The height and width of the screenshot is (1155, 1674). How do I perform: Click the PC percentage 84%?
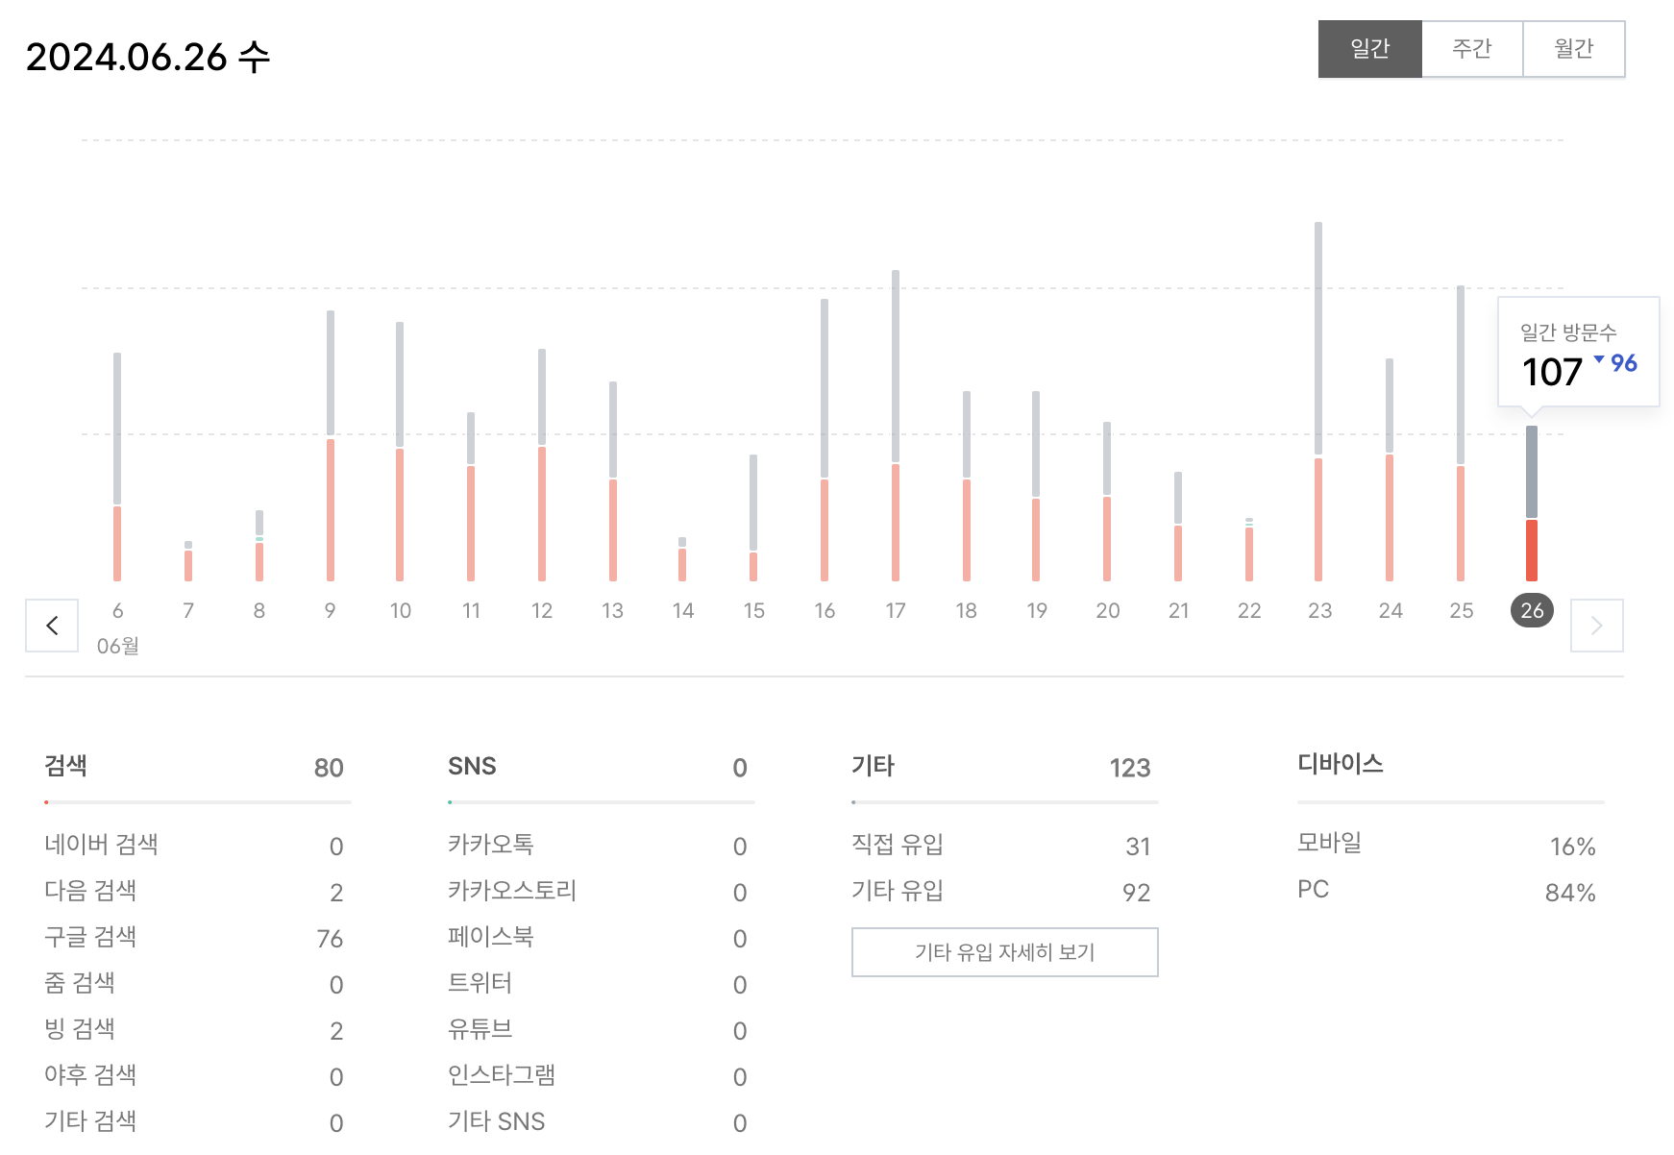pos(1570,893)
